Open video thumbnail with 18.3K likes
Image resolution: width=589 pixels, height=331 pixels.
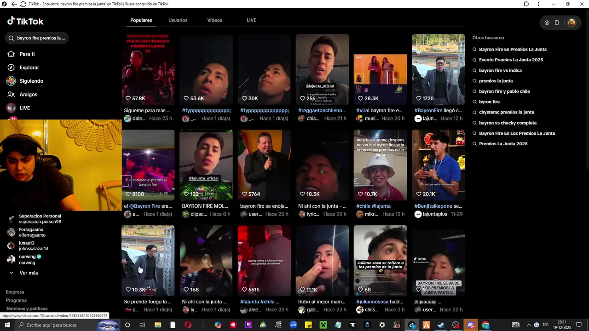coord(322,165)
